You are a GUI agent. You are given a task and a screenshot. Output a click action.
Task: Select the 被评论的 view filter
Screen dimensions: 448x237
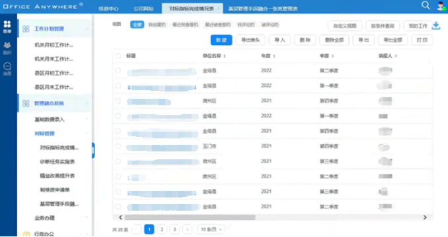(270, 25)
